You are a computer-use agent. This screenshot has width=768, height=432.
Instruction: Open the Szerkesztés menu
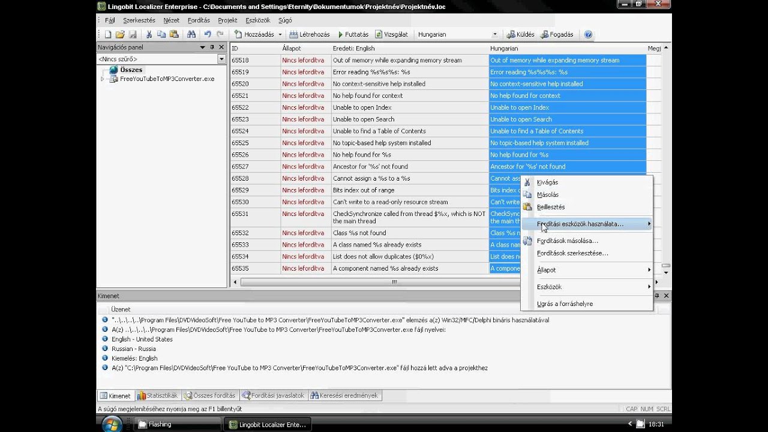(139, 20)
